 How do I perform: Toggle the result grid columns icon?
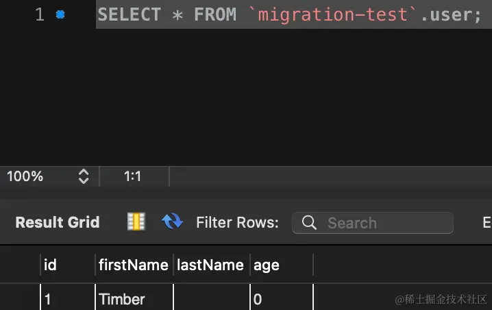pyautogui.click(x=136, y=222)
